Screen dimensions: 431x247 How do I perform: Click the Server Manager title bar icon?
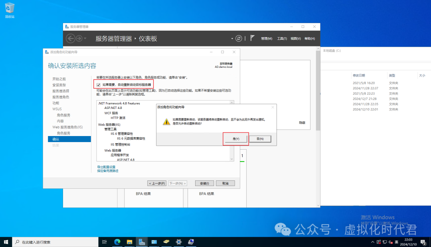pyautogui.click(x=67, y=27)
